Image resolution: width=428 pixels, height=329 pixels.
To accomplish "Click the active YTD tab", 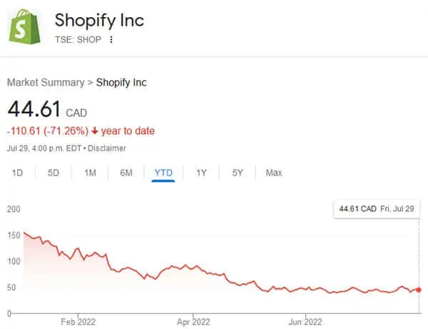I will 163,173.
